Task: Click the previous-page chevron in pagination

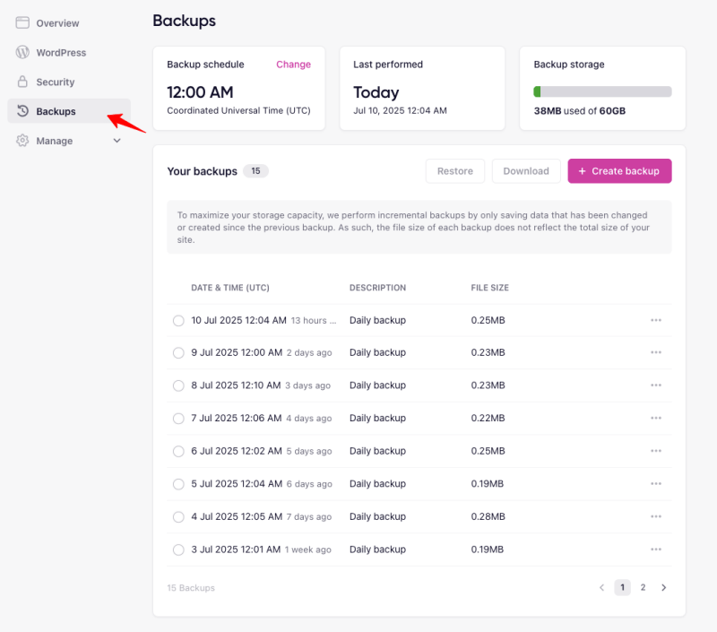Action: click(x=601, y=587)
